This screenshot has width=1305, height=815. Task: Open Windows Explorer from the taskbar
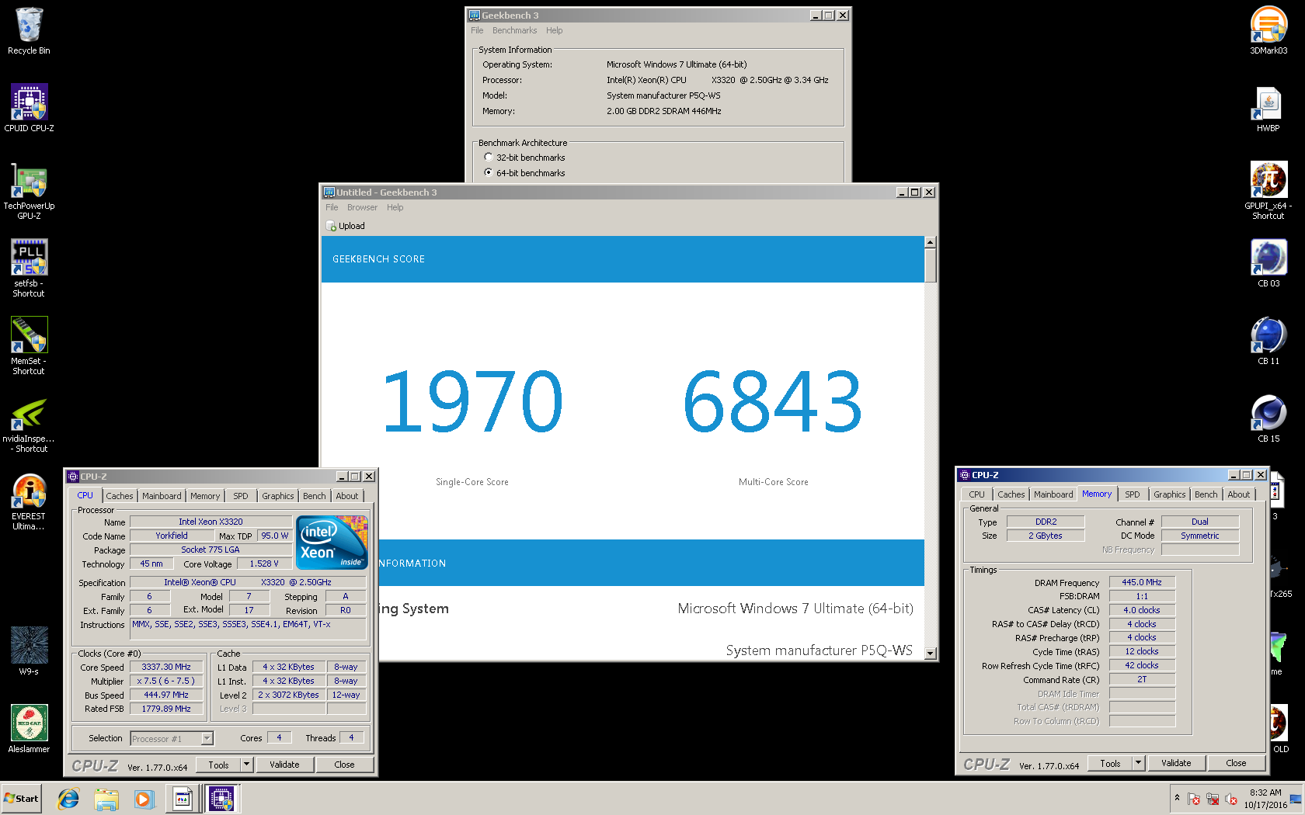click(x=106, y=799)
